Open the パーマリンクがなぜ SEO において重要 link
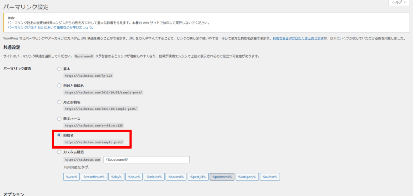 coord(51,27)
